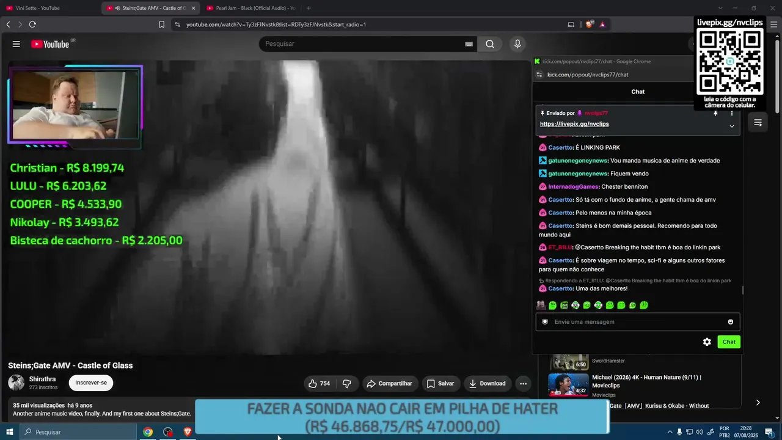Open a new browser tab
Screen dimensions: 782x440
point(309,8)
